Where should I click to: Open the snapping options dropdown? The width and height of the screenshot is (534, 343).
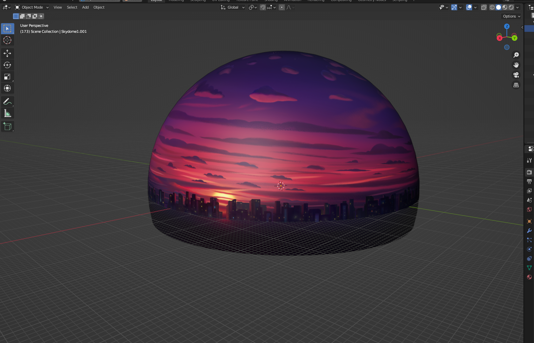(x=271, y=7)
